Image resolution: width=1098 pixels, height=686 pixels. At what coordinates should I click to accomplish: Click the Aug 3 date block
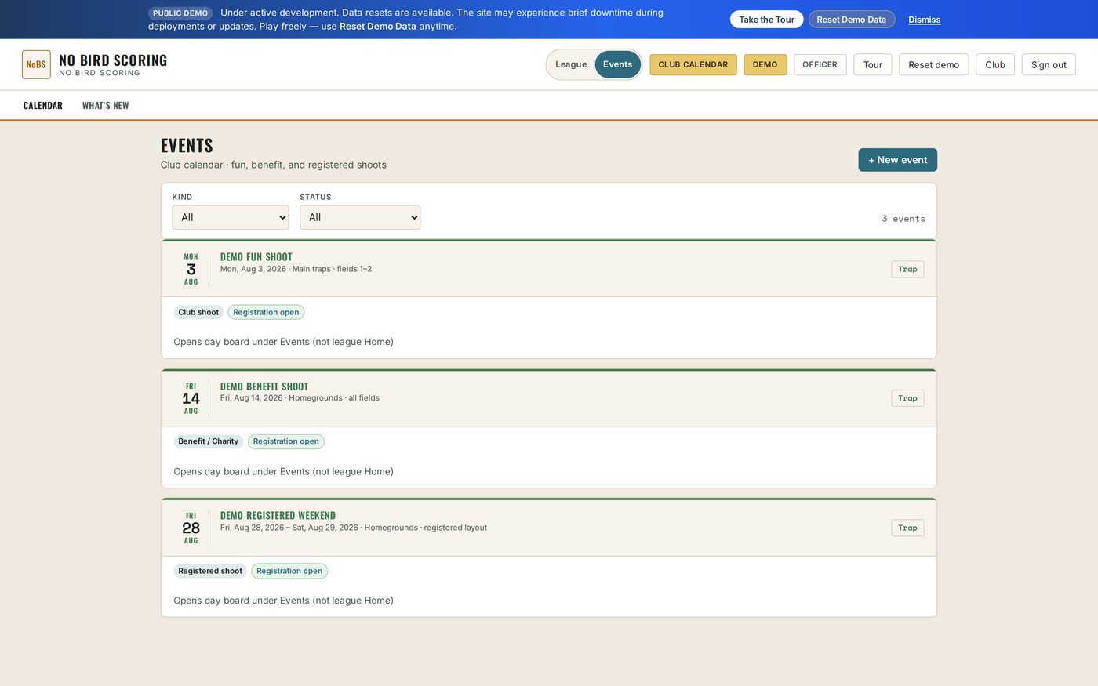coord(191,269)
